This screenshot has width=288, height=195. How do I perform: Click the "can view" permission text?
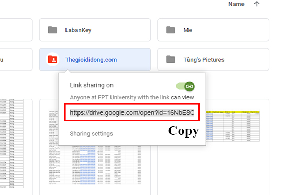pos(182,97)
